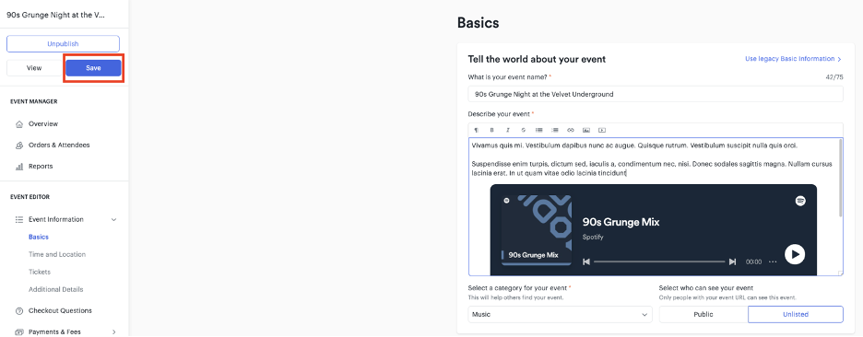Click the event name input field
This screenshot has width=863, height=337.
pos(656,94)
